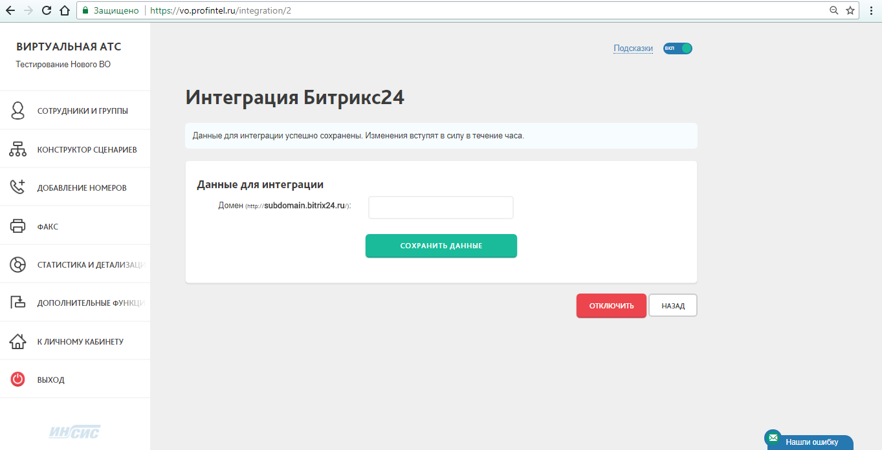The image size is (882, 450).
Task: Click the additional functions icon
Action: coord(18,303)
